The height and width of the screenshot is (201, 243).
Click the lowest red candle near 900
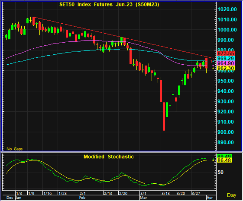pyautogui.click(x=164, y=116)
